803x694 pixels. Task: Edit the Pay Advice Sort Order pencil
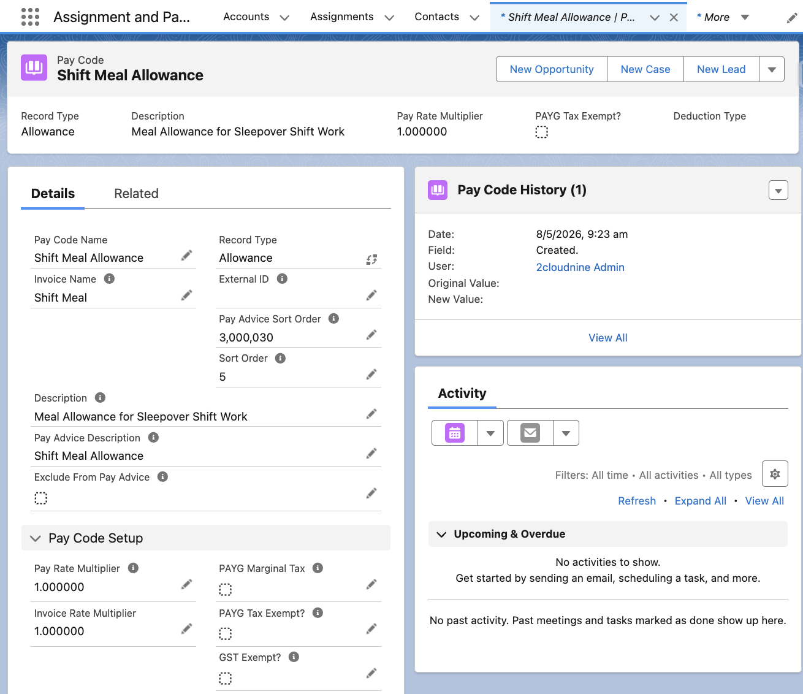(x=371, y=335)
